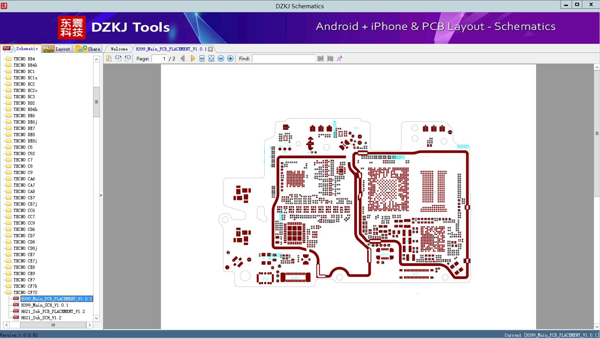Click the Find text field

284,58
